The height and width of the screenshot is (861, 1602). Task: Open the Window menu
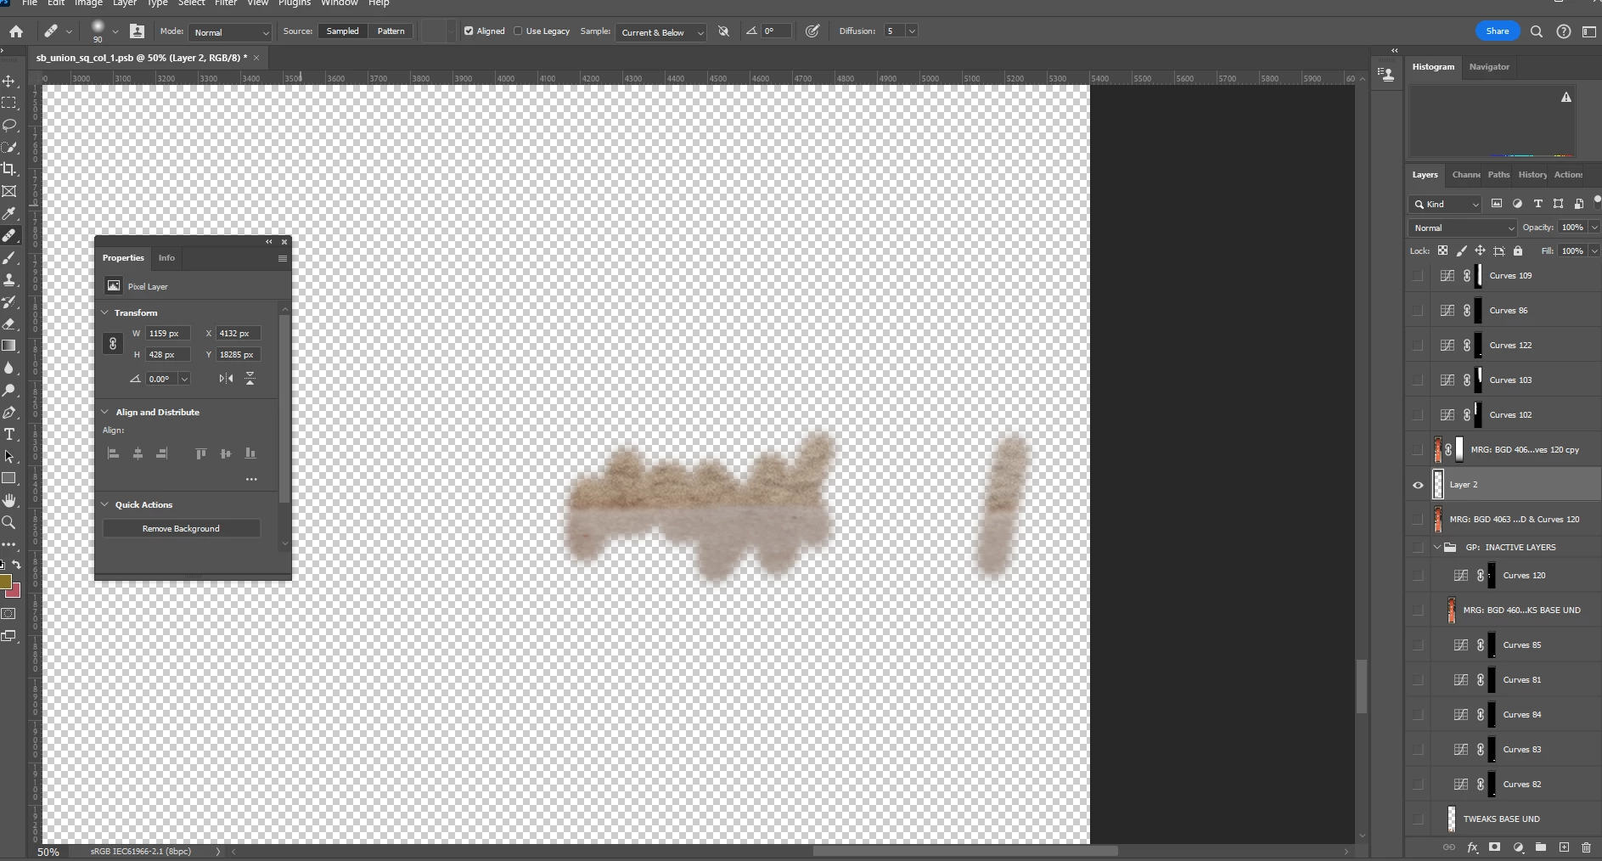pos(339,3)
